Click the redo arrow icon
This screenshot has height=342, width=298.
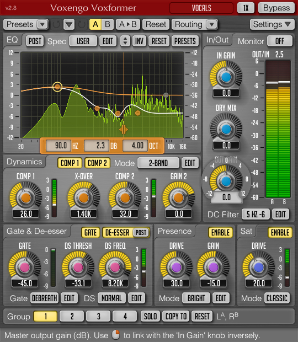click(x=82, y=24)
